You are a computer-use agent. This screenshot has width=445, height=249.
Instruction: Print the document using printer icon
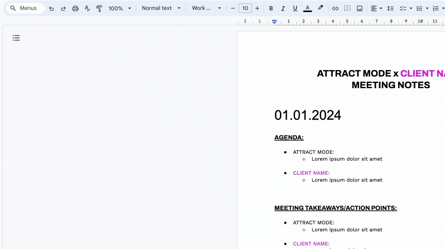click(x=75, y=8)
